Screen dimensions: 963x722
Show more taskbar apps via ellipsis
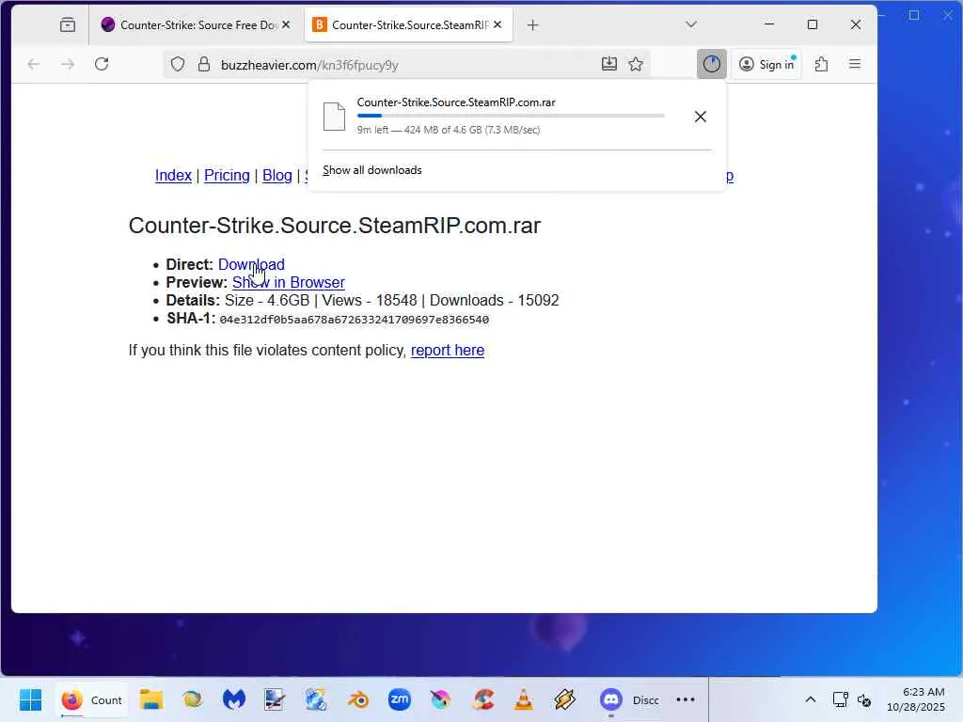[686, 699]
